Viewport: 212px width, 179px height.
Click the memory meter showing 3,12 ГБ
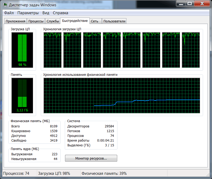22,96
